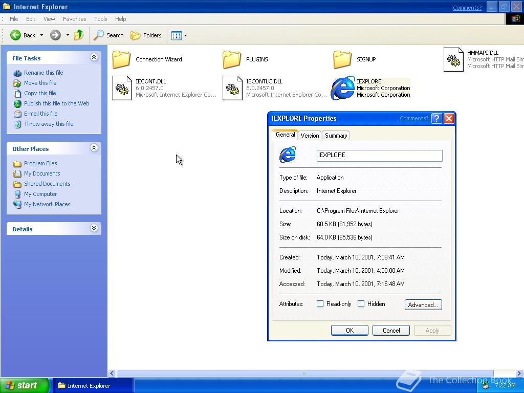
Task: Click Comments link in Properties title bar
Action: (x=413, y=118)
